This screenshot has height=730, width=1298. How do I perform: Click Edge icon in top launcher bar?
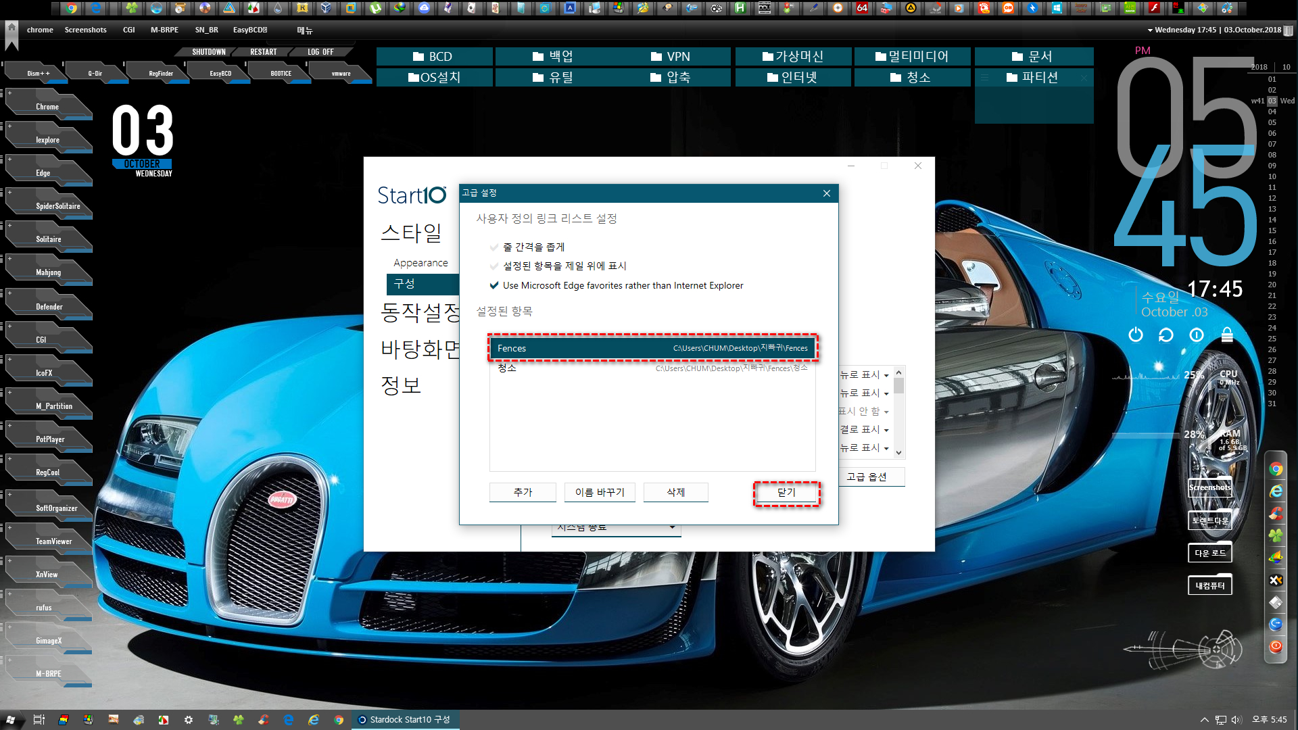tap(95, 8)
